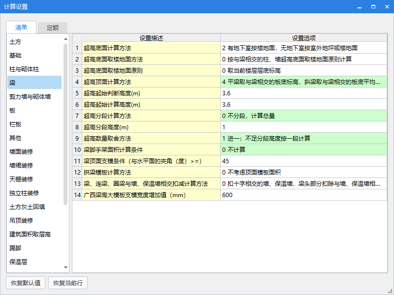Select 墙裙装修 category
The image size is (394, 295).
pyautogui.click(x=34, y=166)
